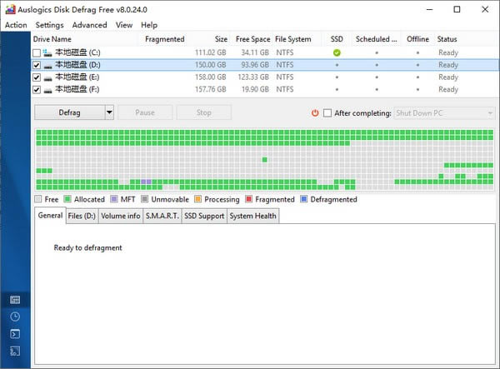This screenshot has width=500, height=369.
Task: Select the 158.00 GB size cell
Action: point(211,77)
